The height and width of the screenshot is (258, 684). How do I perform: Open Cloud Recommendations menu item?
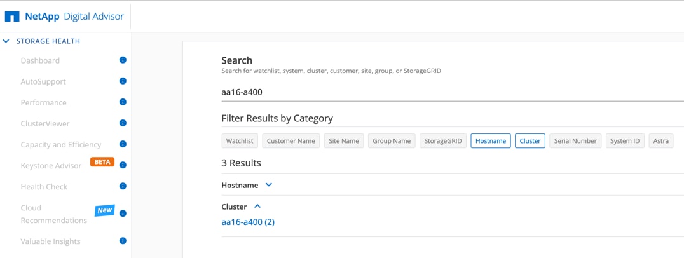tap(53, 214)
